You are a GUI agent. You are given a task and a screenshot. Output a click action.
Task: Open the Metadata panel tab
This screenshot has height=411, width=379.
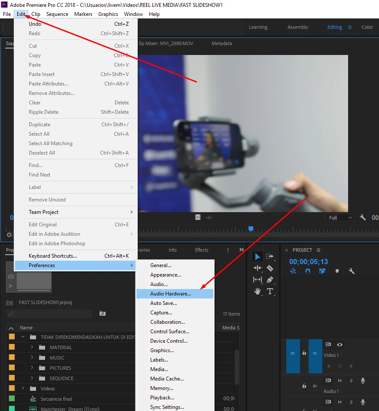(221, 43)
